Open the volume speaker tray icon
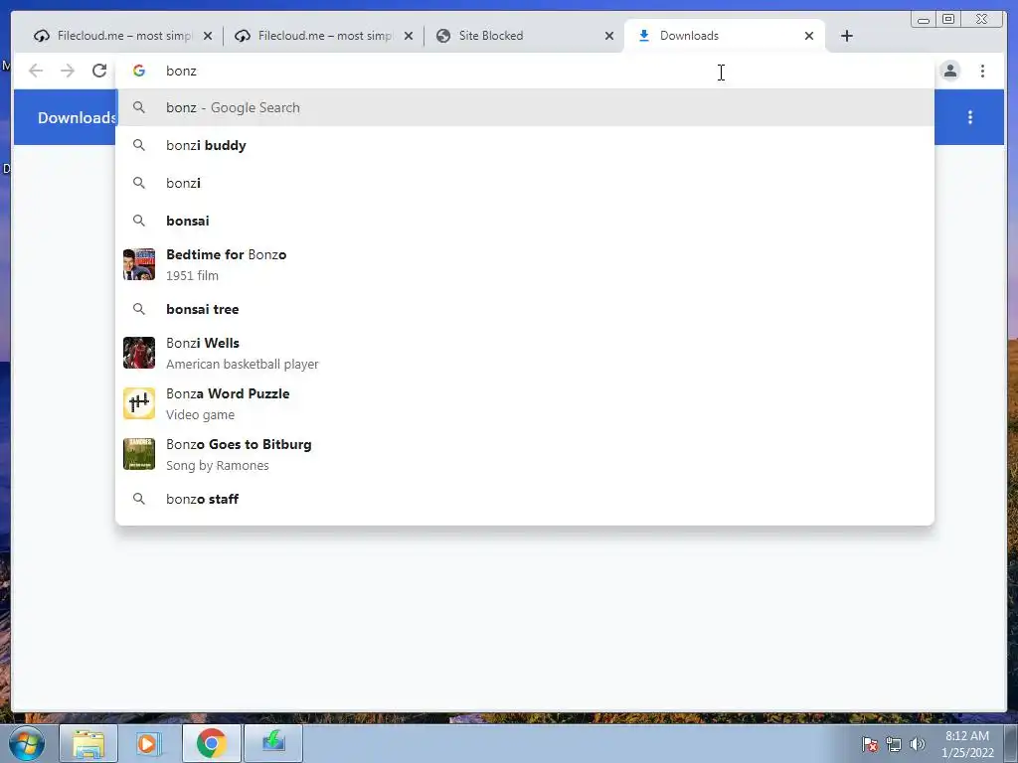The height and width of the screenshot is (763, 1018). point(918,744)
